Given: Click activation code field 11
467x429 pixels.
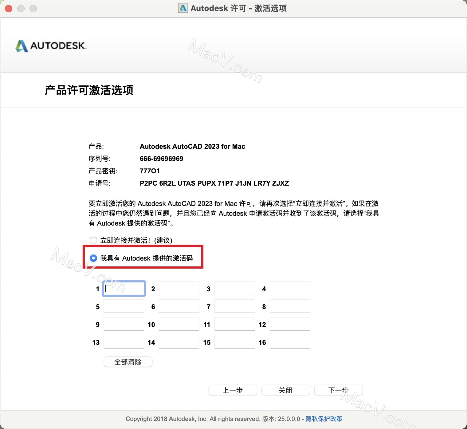Looking at the screenshot, I should point(235,324).
